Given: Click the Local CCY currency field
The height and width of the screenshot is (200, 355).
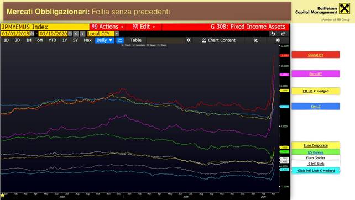Looking at the screenshot, I should coord(101,34).
